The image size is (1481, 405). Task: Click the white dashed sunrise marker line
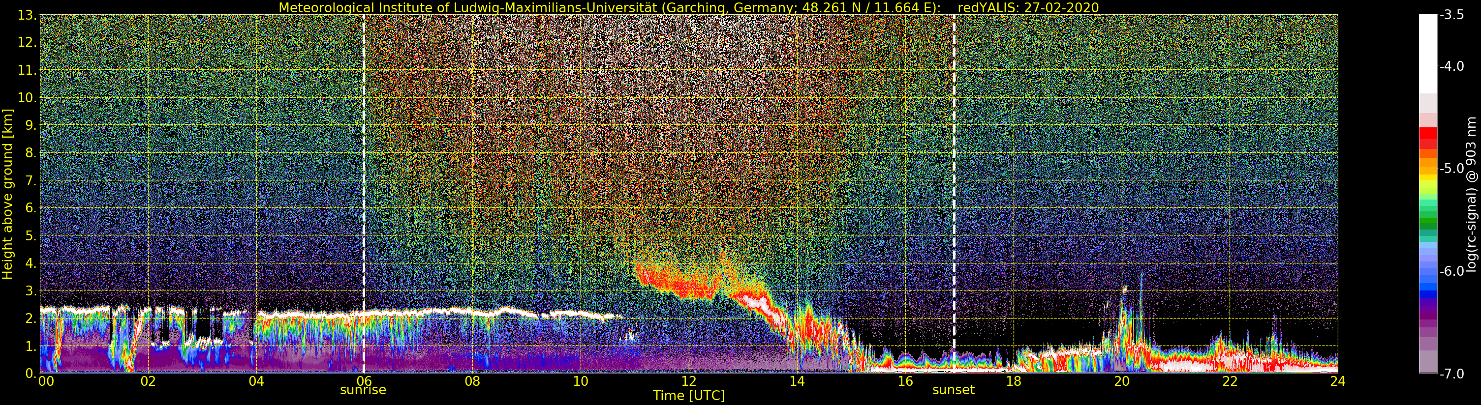(x=364, y=194)
